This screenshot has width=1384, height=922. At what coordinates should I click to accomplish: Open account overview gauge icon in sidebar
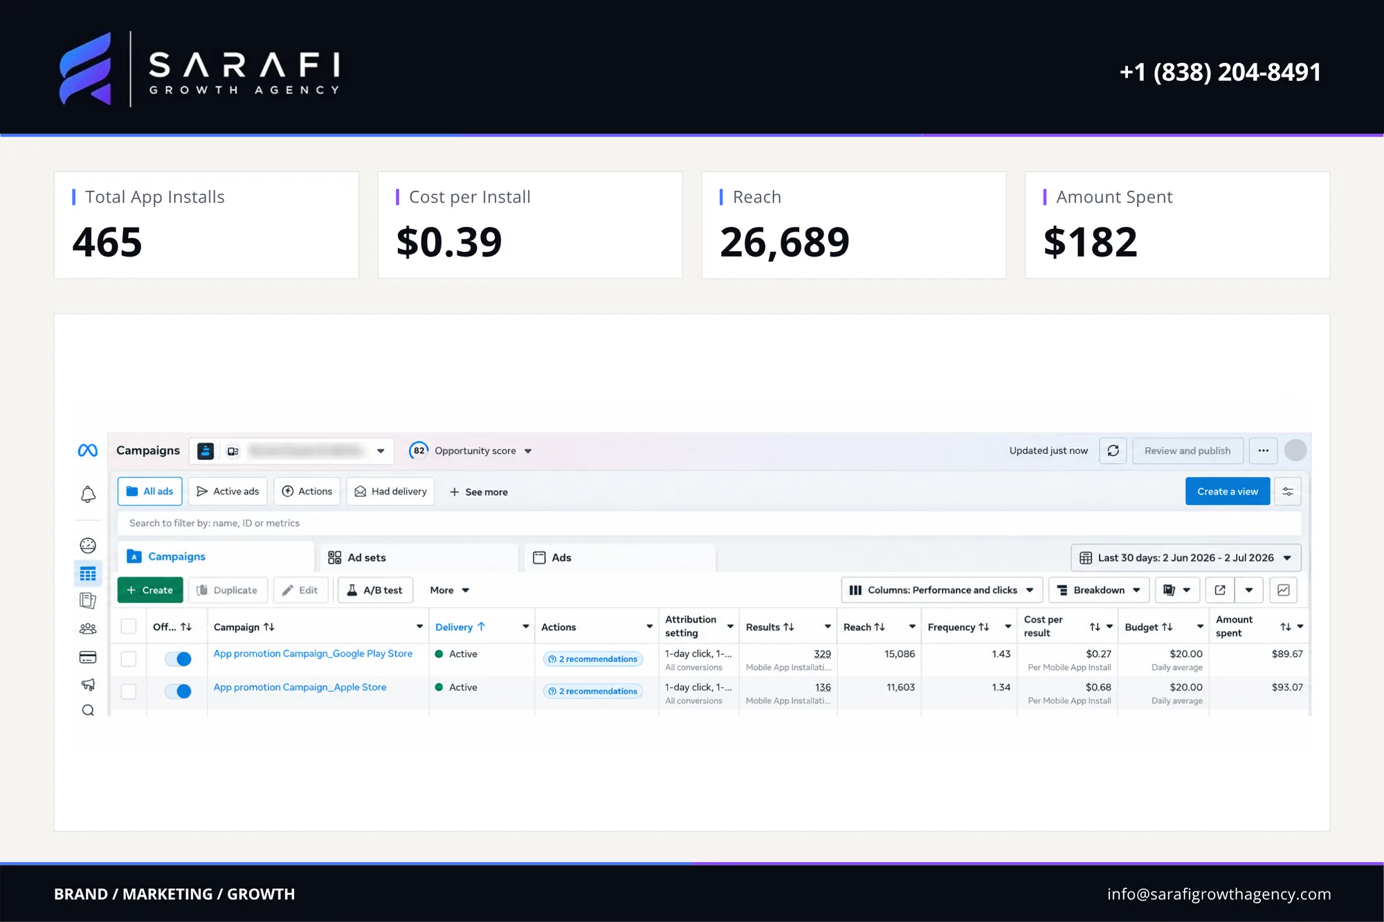click(88, 546)
